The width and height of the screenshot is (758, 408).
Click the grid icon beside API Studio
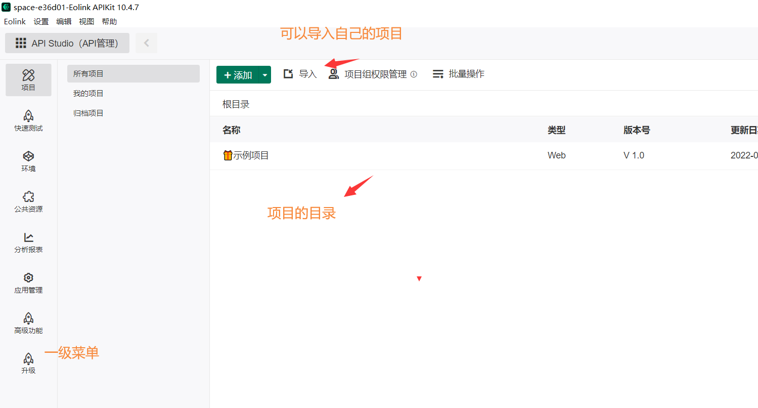pyautogui.click(x=21, y=43)
